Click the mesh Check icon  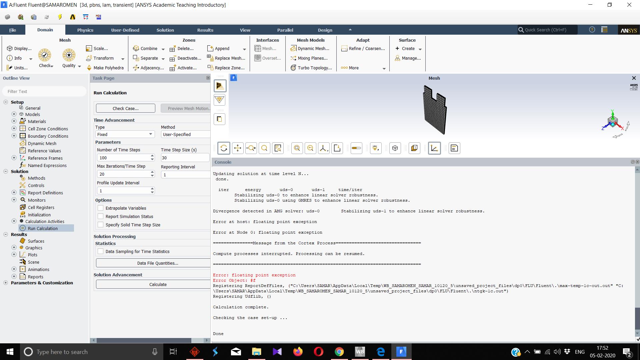45,55
